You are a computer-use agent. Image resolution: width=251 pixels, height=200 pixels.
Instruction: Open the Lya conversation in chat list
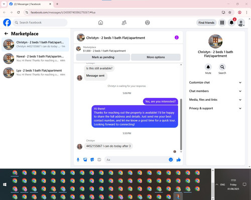click(35, 73)
